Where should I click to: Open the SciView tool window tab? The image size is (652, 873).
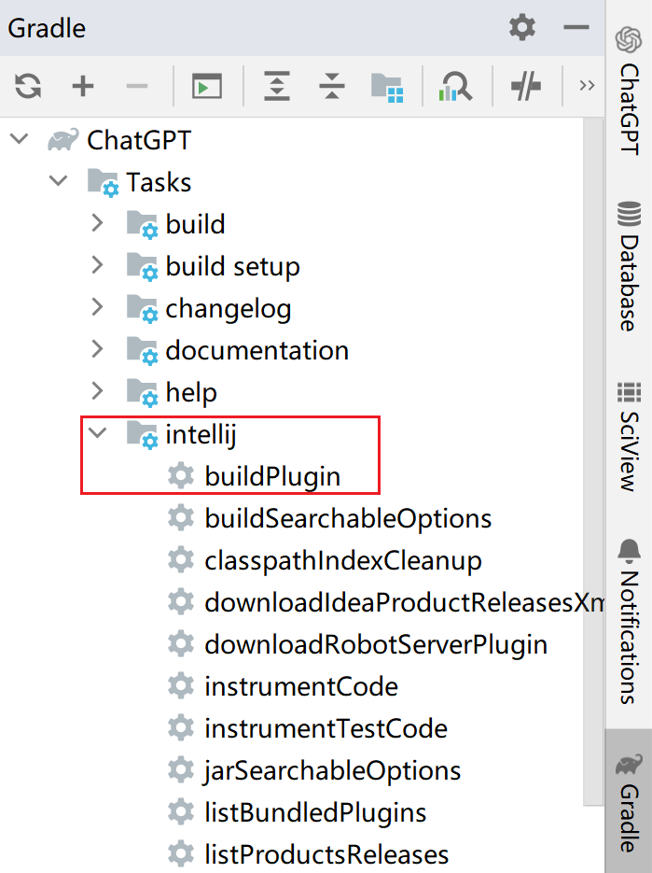629,437
